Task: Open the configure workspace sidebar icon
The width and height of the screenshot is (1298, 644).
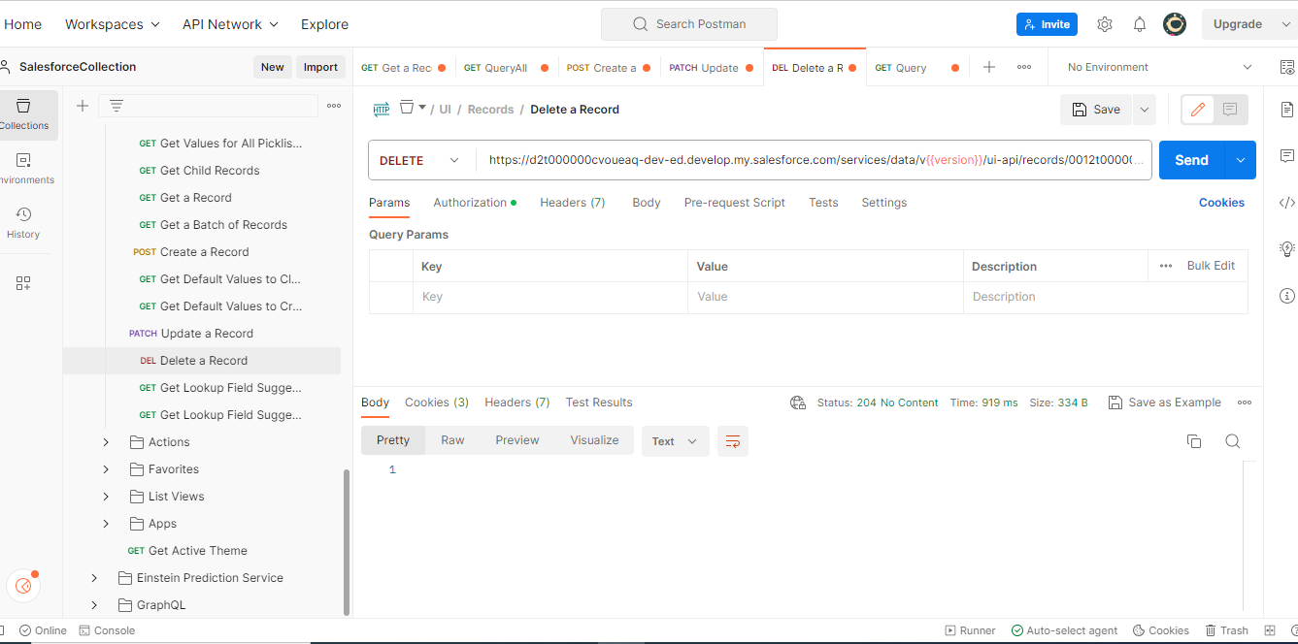Action: (23, 283)
